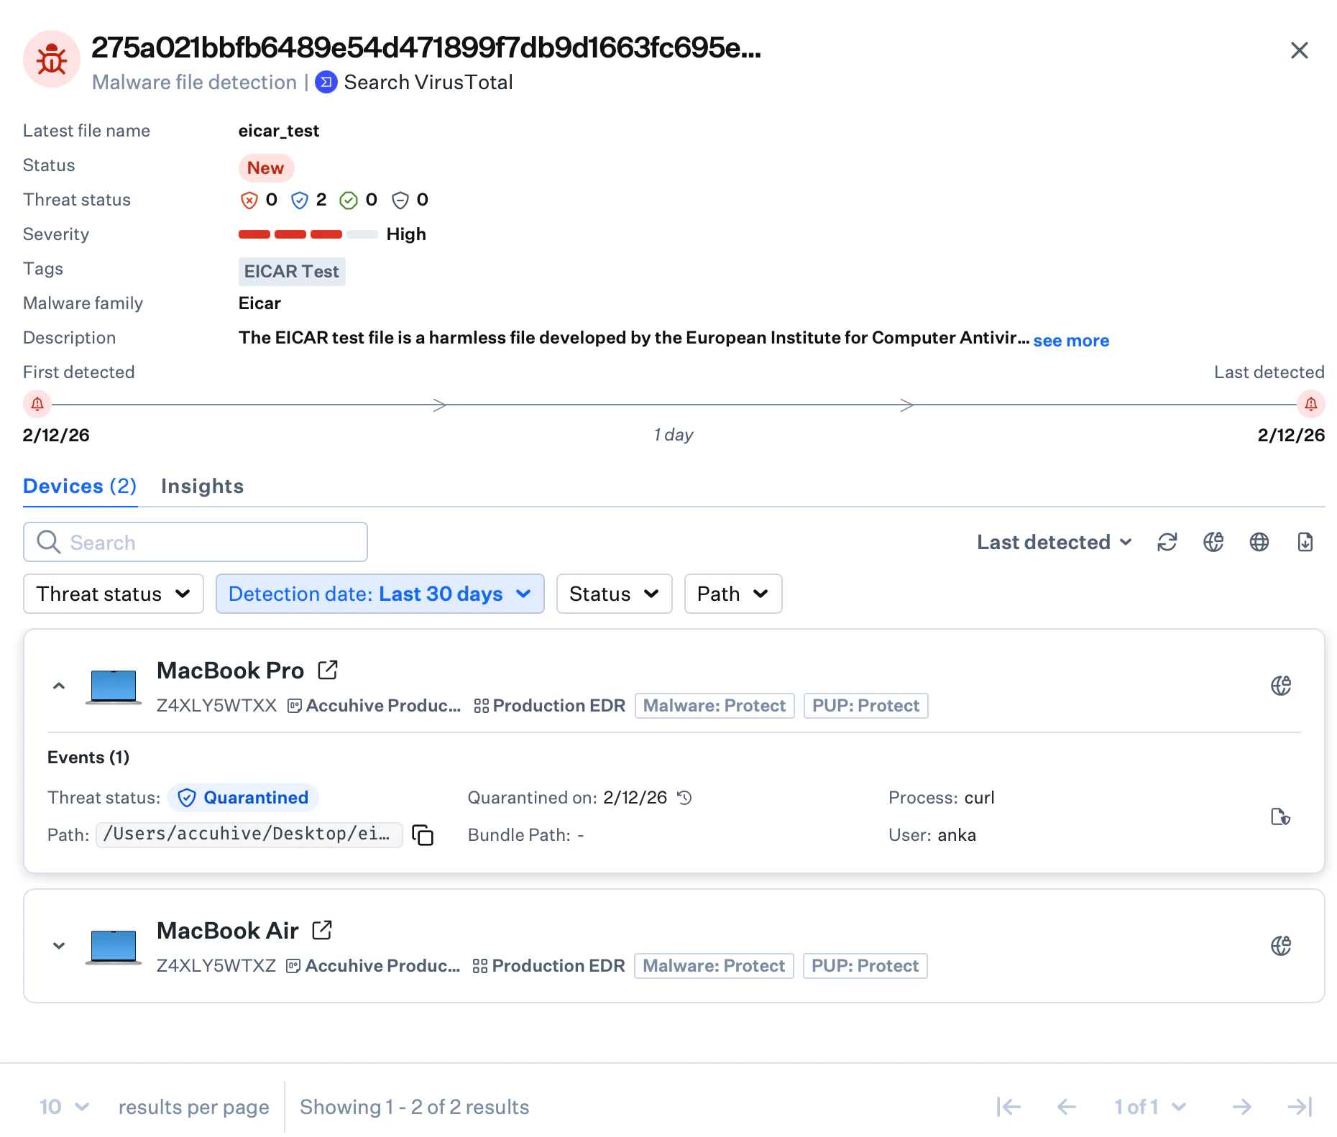This screenshot has width=1337, height=1137.
Task: Click the EICAR Test tag
Action: coord(291,271)
